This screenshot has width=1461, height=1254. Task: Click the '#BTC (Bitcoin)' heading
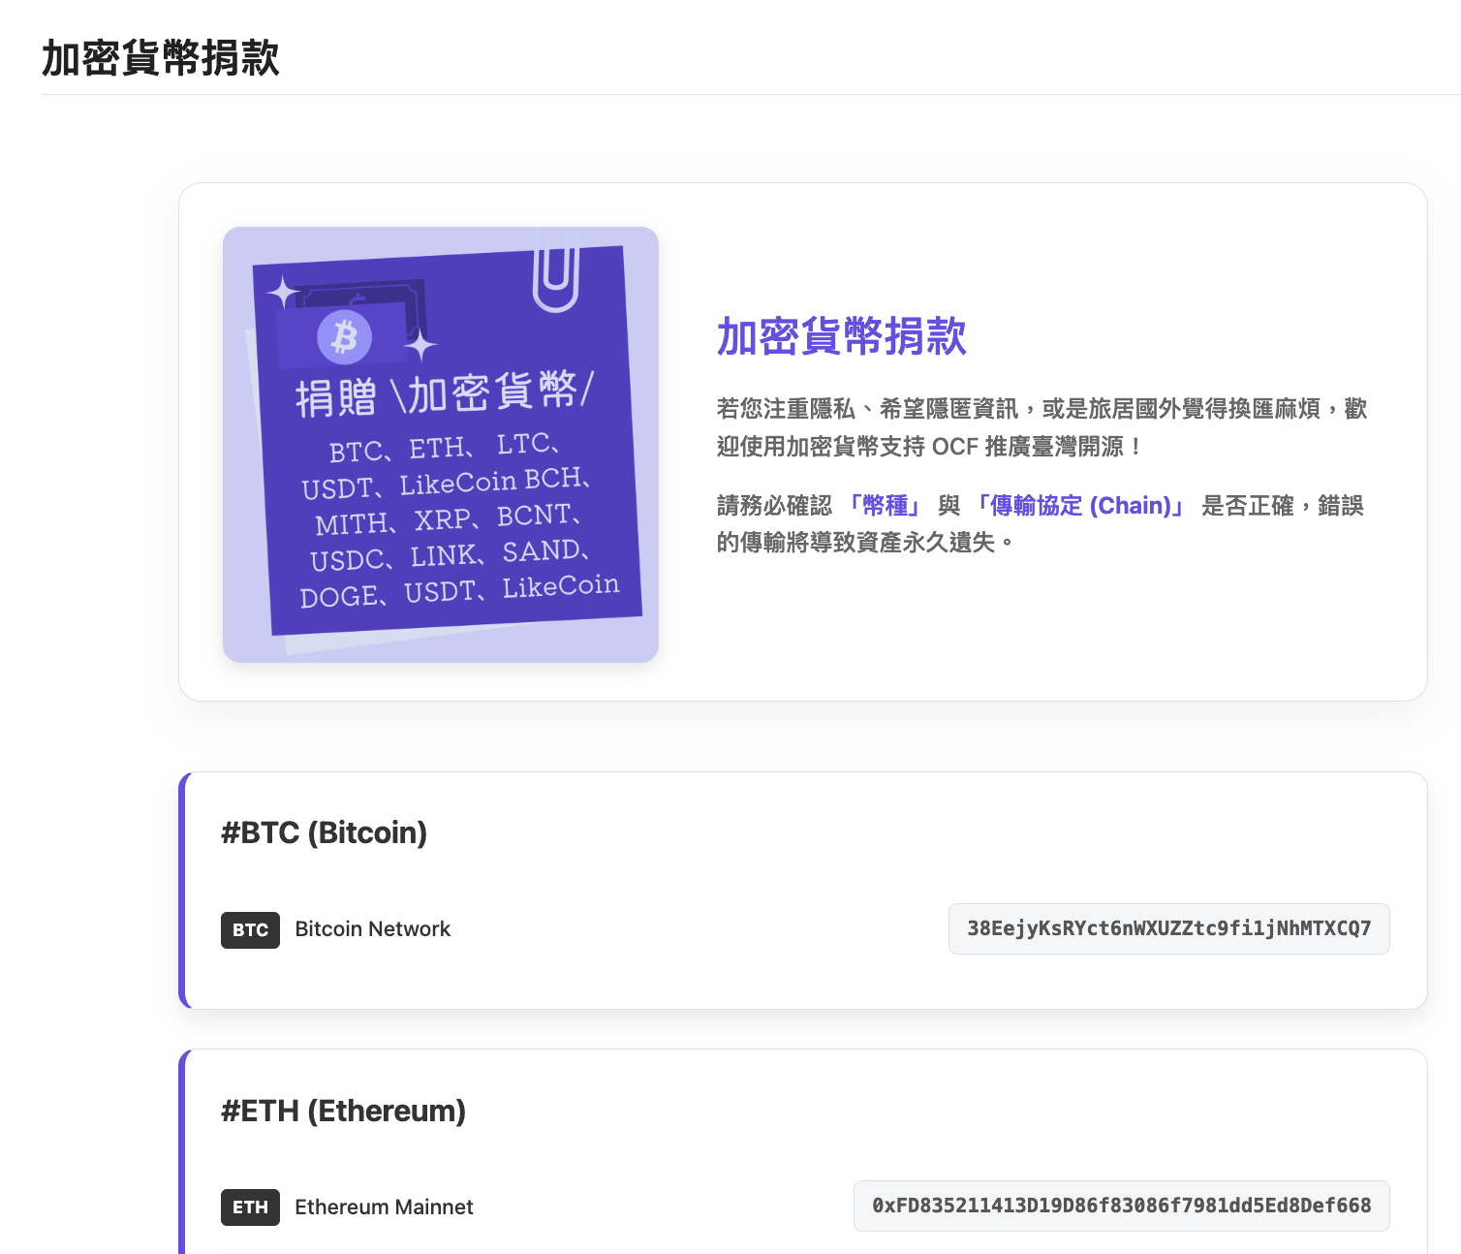pos(324,832)
